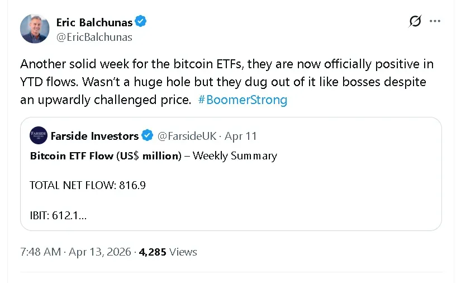Click the Farside Investors logo avatar

click(x=39, y=136)
